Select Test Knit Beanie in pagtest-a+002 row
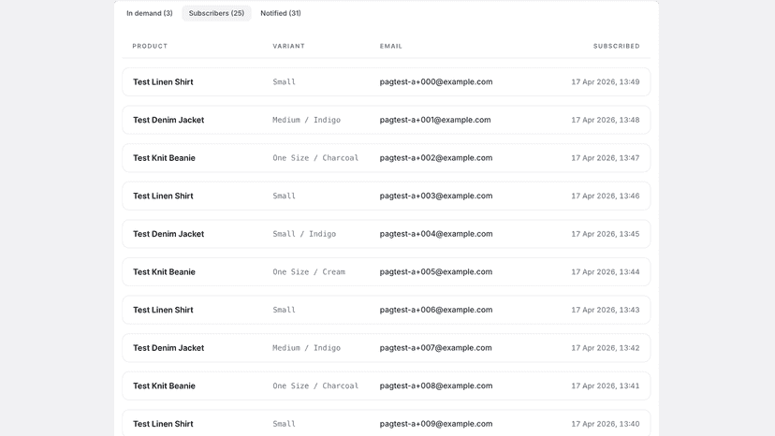Viewport: 775px width, 436px height. (164, 158)
